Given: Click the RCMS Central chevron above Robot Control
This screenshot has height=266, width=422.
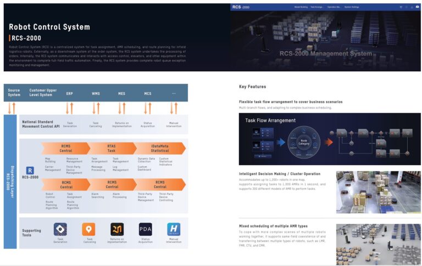Looking at the screenshot, I should pos(66,185).
